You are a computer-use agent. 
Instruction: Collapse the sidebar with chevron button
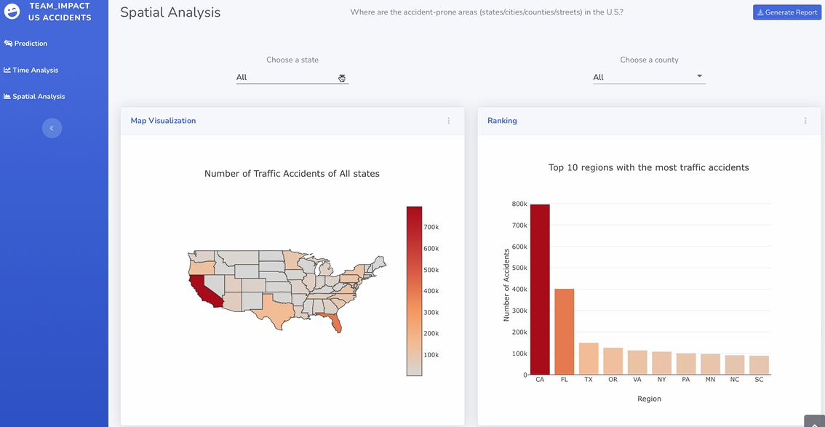[x=52, y=128]
